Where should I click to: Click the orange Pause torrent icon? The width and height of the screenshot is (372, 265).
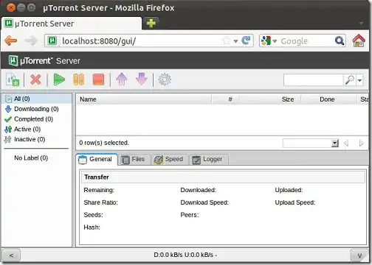[79, 79]
